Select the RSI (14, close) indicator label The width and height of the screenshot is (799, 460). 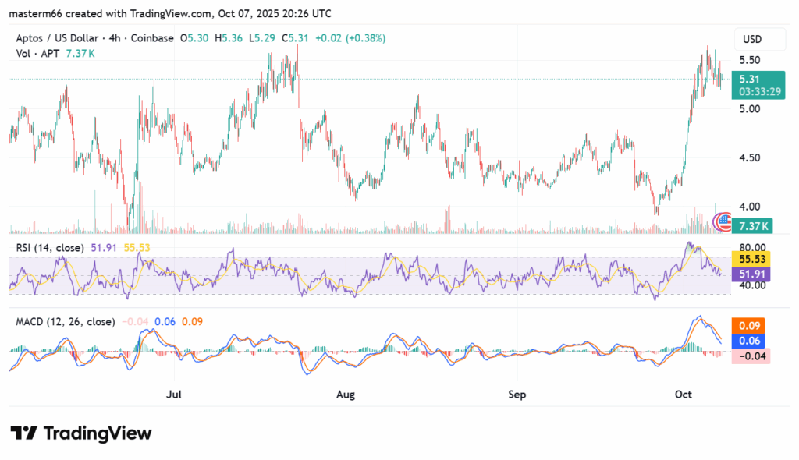50,247
